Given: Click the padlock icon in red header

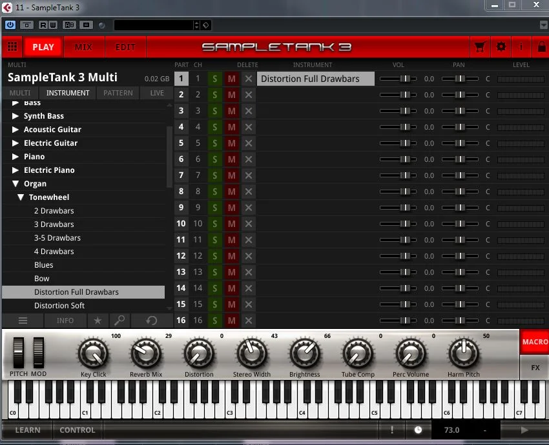Looking at the screenshot, I should point(541,46).
